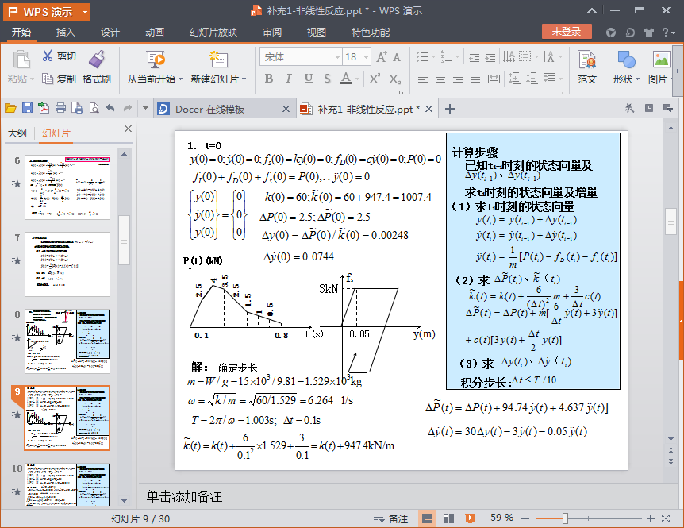
Task: Click the 未登录 login button
Action: point(567,32)
